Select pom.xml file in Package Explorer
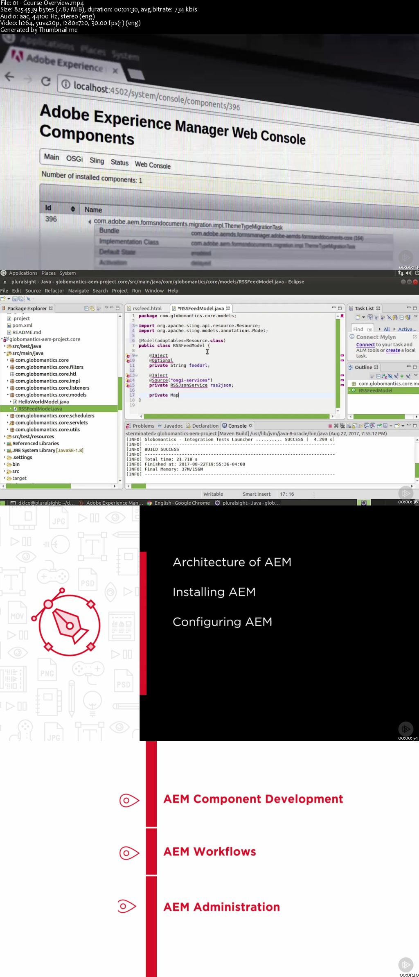Screen dimensions: 419x977 click(x=22, y=325)
